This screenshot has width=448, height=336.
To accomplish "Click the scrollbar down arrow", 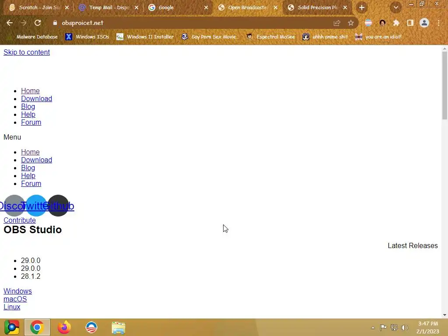I will pyautogui.click(x=444, y=315).
